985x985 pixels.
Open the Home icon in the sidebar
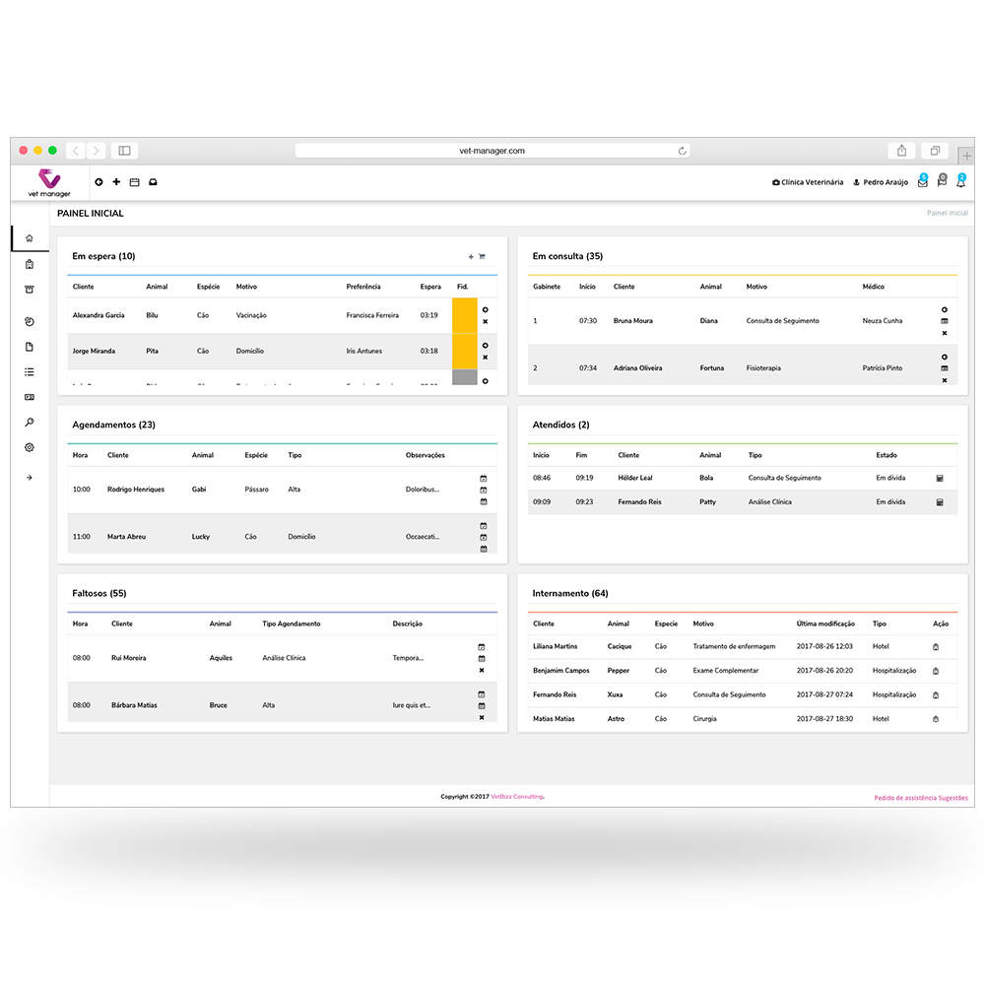point(30,238)
